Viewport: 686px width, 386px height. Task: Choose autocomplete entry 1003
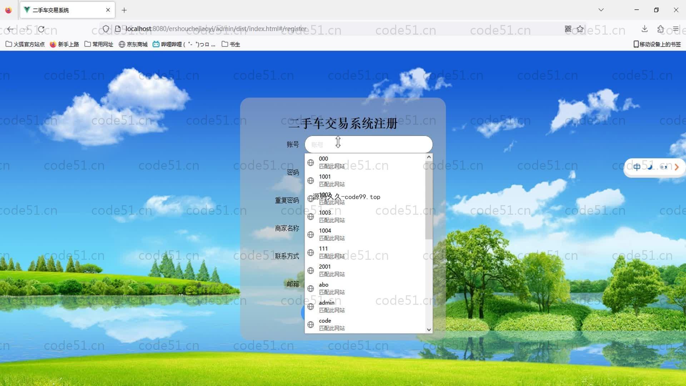365,217
